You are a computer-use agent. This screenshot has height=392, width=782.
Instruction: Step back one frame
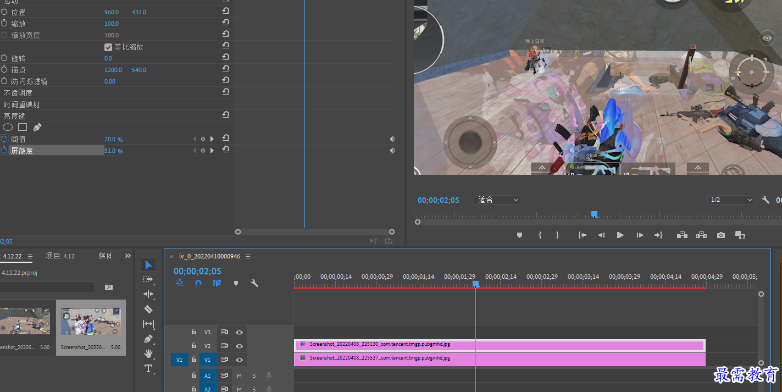[601, 235]
